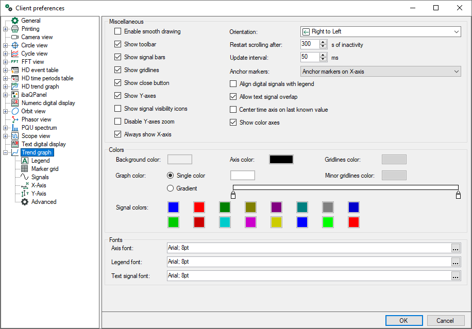
Task: Click the Printing printer icon in tree
Action: click(15, 29)
